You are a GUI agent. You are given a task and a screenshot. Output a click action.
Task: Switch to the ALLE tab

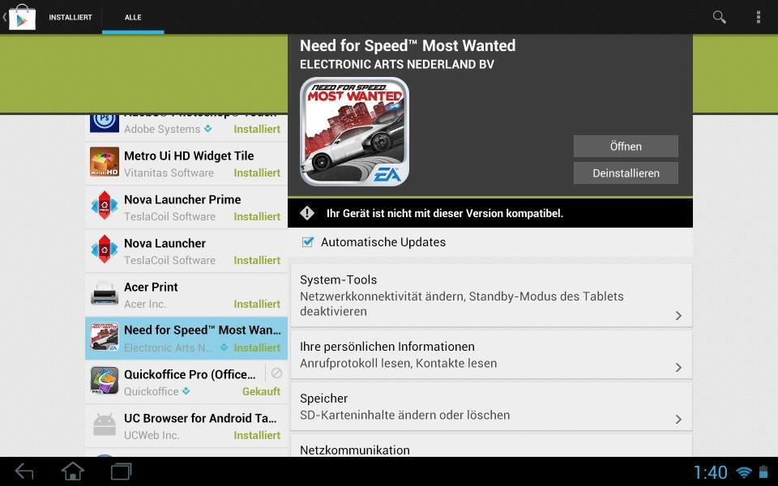(133, 17)
